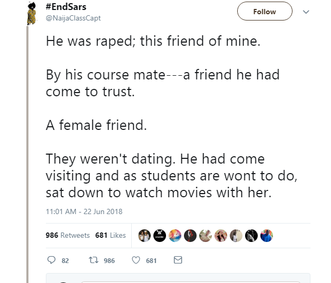Viewport: 331px width, 283px height.
Task: Open the tweet timestamp 22 Jun 2018
Action: tap(84, 211)
